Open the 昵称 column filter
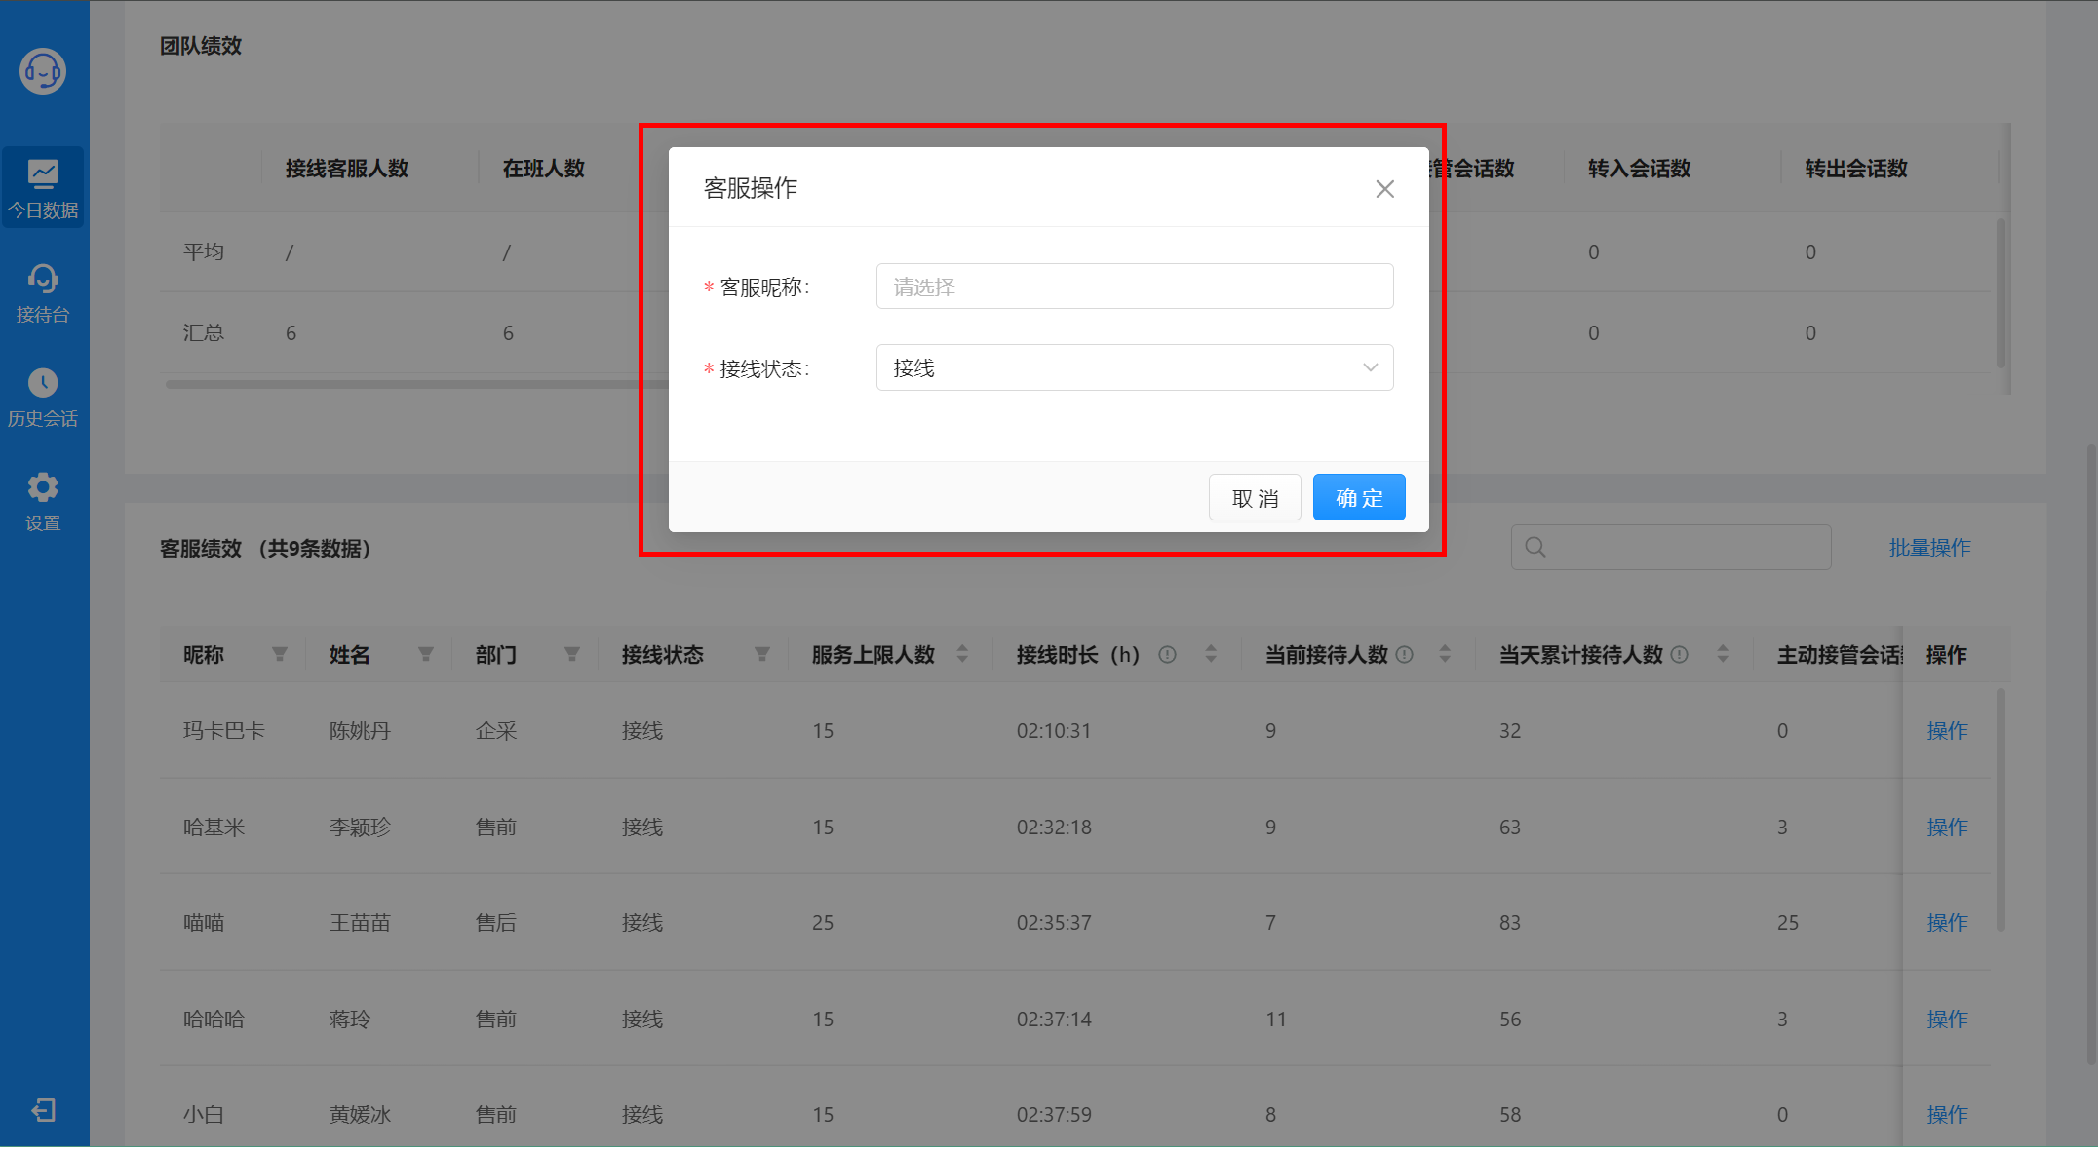This screenshot has height=1155, width=2098. [280, 654]
